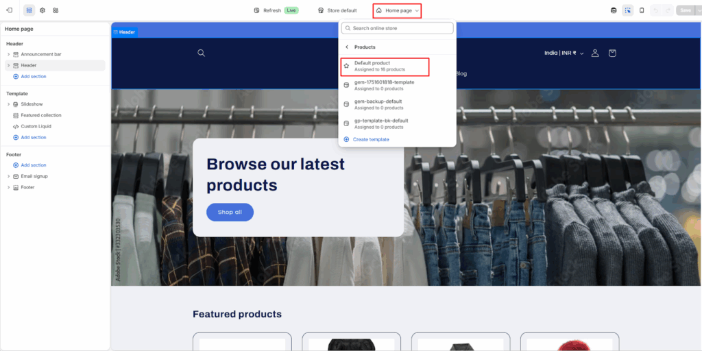Toggle the inspector selection mode icon
The width and height of the screenshot is (702, 351).
pos(628,10)
